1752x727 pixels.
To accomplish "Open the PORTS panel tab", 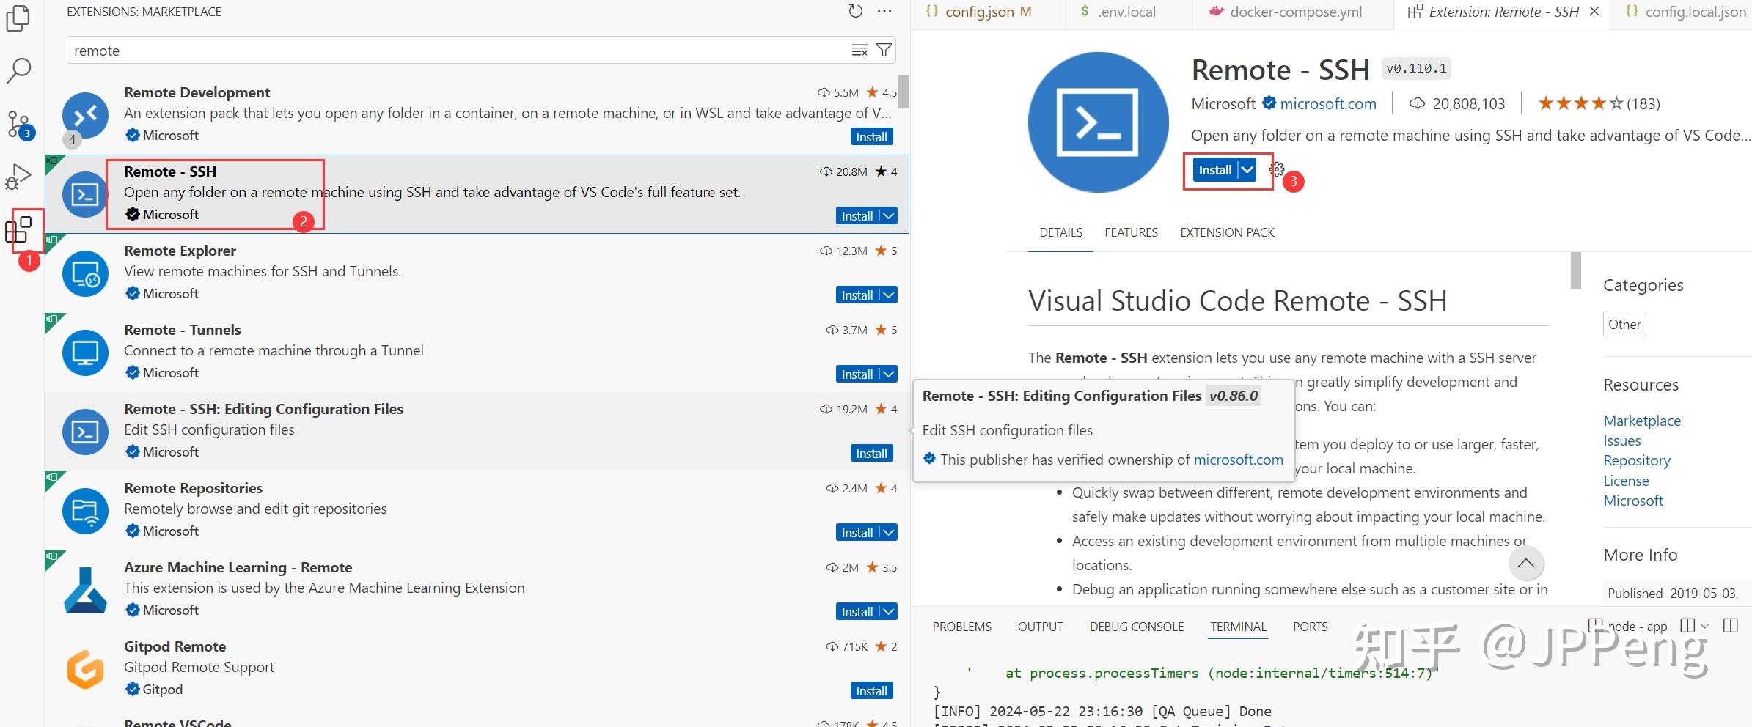I will point(1310,627).
